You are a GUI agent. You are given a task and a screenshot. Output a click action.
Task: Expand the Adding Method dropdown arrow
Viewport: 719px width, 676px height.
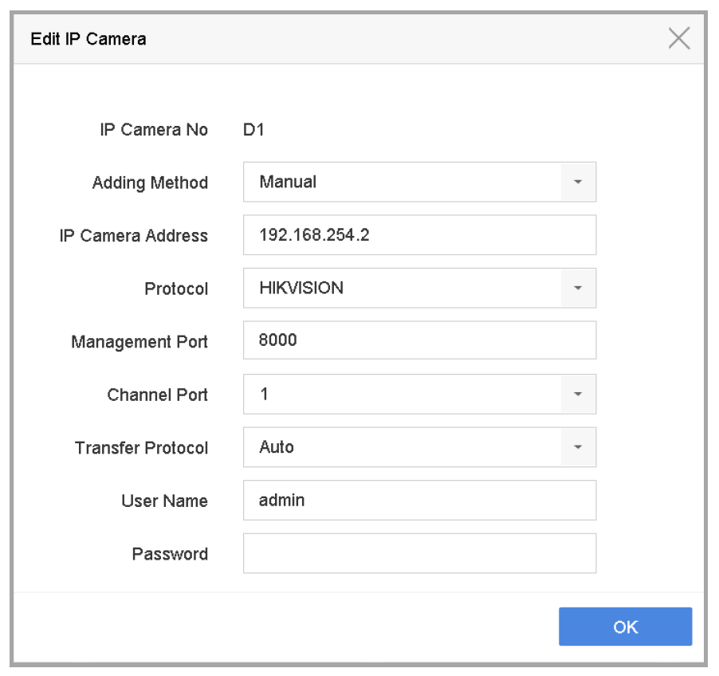[578, 183]
